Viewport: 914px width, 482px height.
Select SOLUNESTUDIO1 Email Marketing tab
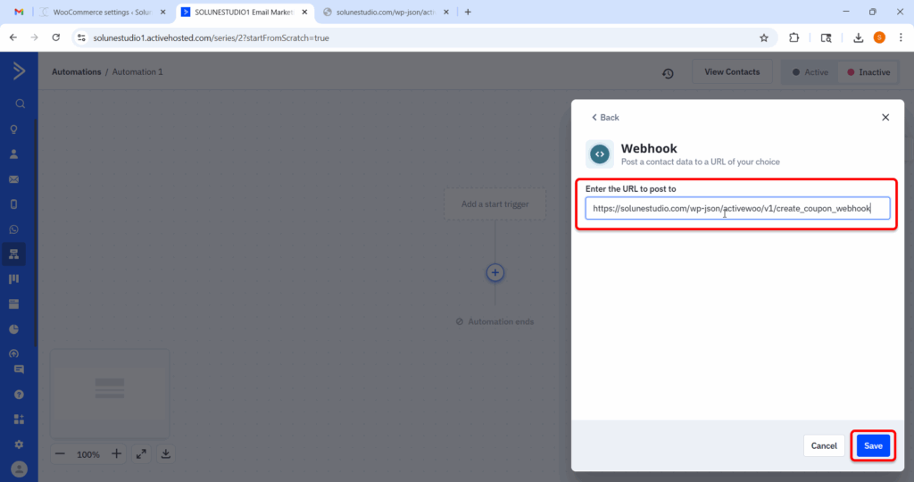(245, 12)
